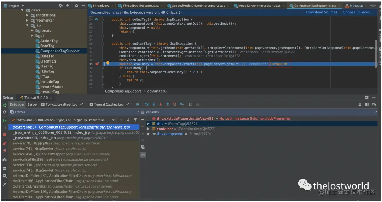Screen dimensions: 382x202
Task: Open ScopedModelDrivenInterceptor.class tab
Action: click(198, 6)
